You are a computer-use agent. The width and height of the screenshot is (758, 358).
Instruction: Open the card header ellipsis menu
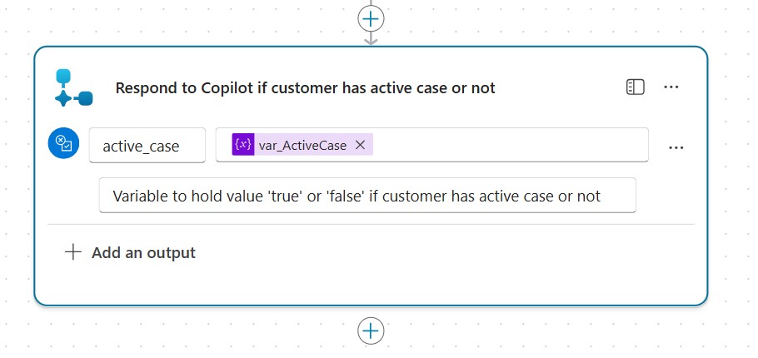tap(671, 87)
